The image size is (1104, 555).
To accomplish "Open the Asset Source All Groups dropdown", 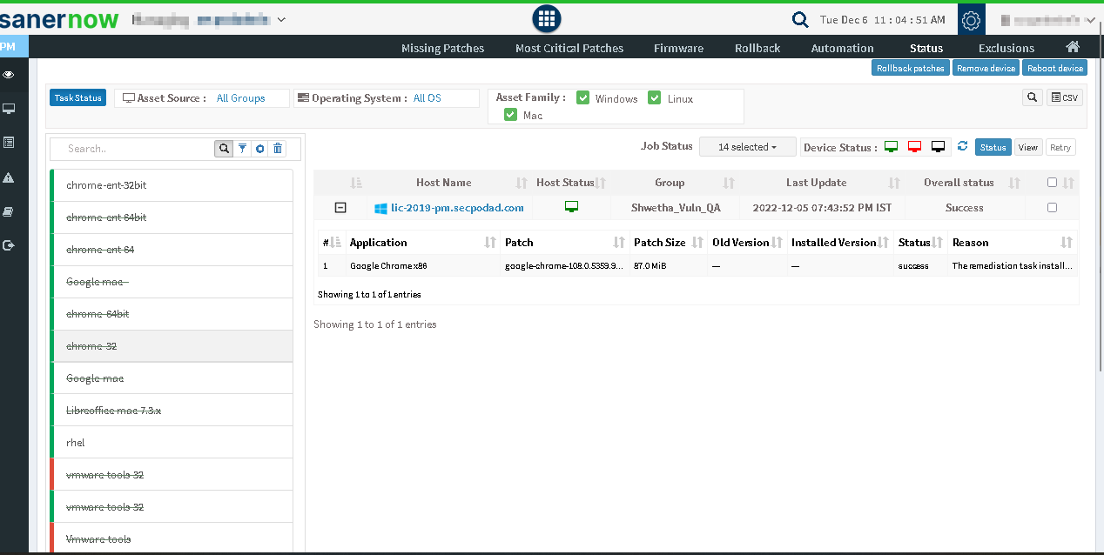I will (x=241, y=98).
